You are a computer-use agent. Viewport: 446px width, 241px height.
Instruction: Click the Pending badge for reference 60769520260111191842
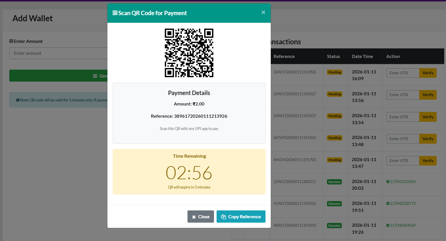pos(334,138)
